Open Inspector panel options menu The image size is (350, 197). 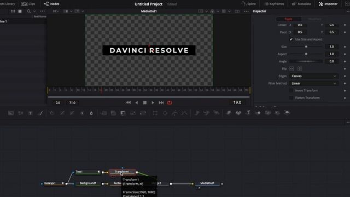tap(348, 11)
